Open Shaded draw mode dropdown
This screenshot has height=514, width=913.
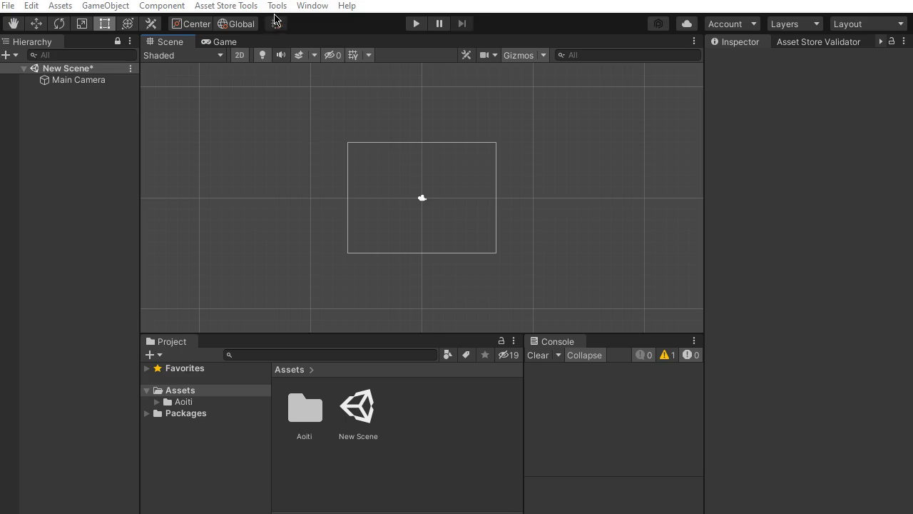(x=183, y=55)
